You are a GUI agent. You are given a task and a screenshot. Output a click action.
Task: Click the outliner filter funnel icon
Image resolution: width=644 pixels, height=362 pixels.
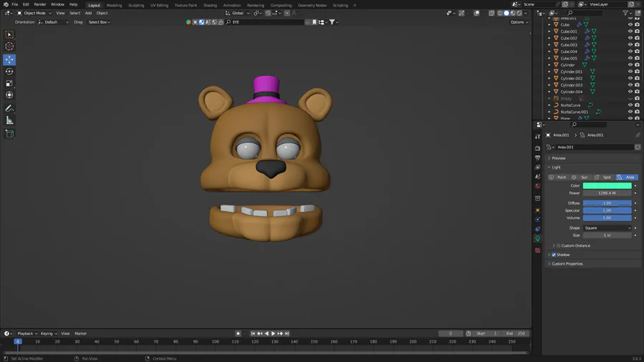pos(625,13)
